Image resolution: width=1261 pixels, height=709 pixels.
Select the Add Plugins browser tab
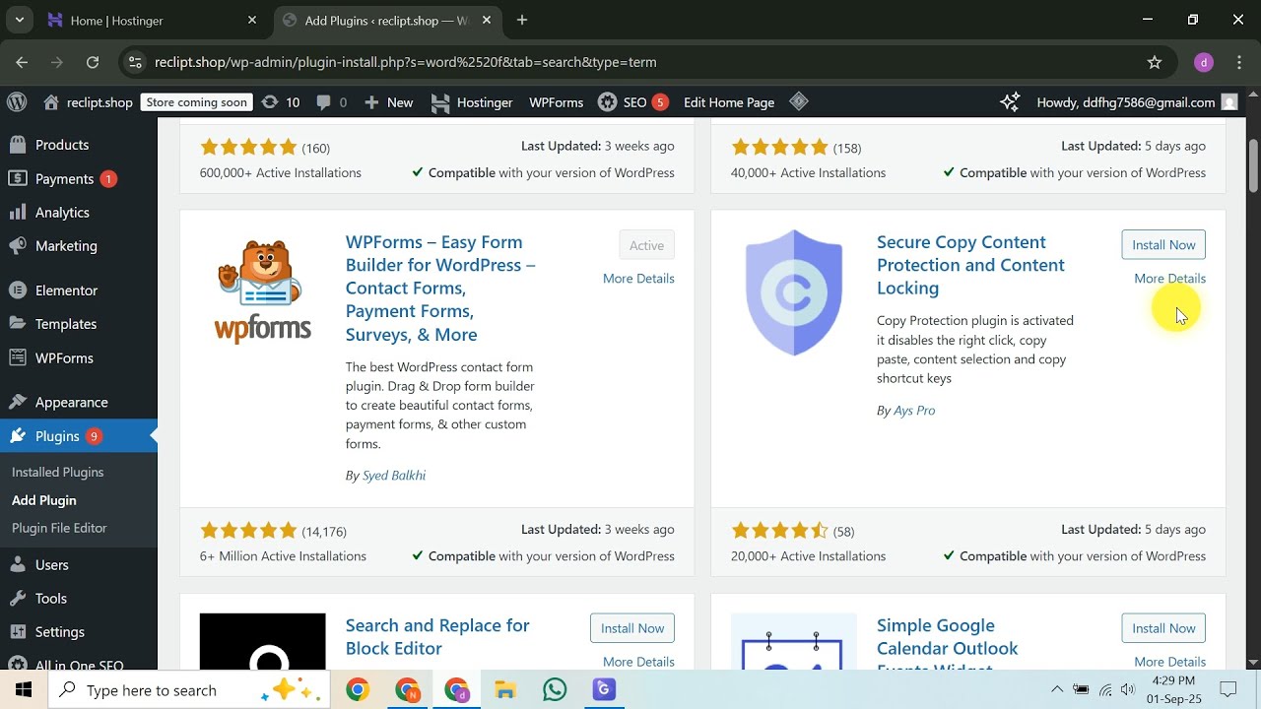pyautogui.click(x=386, y=20)
